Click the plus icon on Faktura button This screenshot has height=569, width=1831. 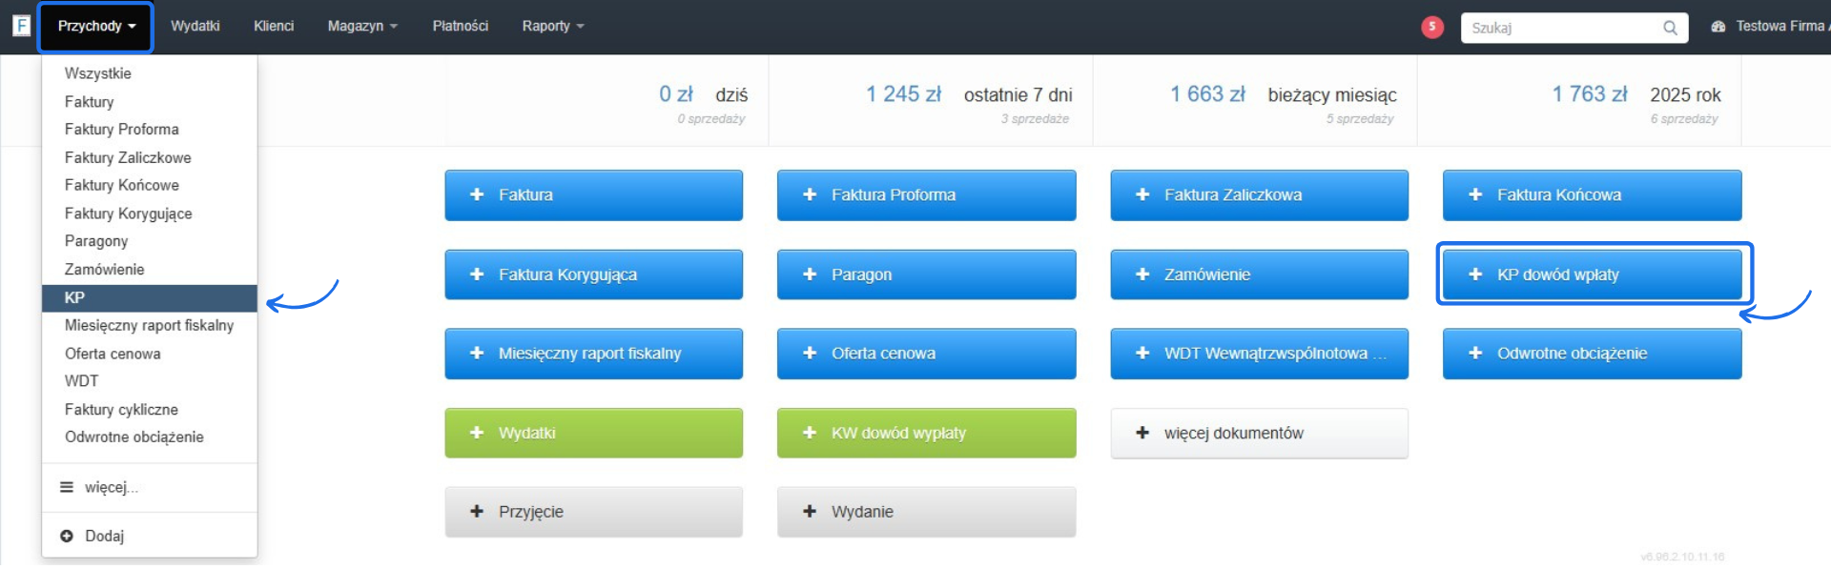point(477,194)
